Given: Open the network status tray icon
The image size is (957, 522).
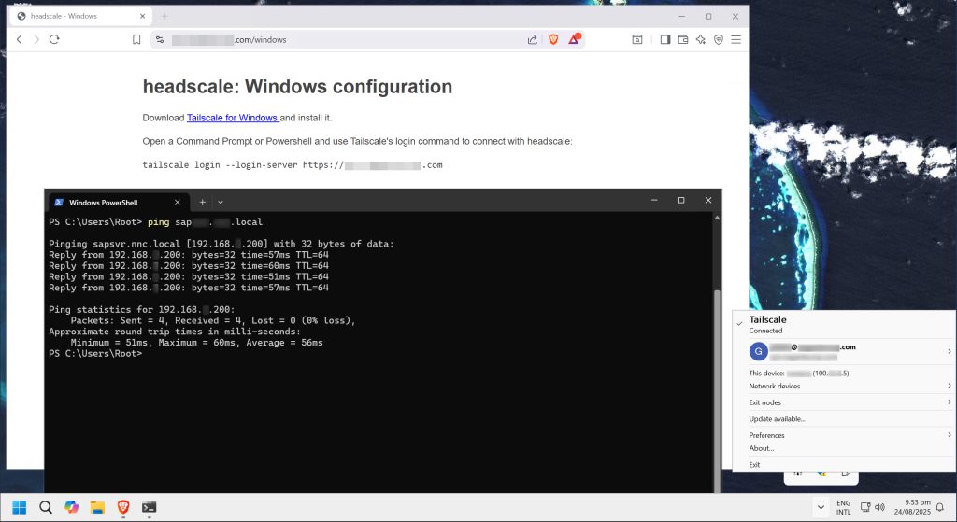Looking at the screenshot, I should [x=865, y=507].
